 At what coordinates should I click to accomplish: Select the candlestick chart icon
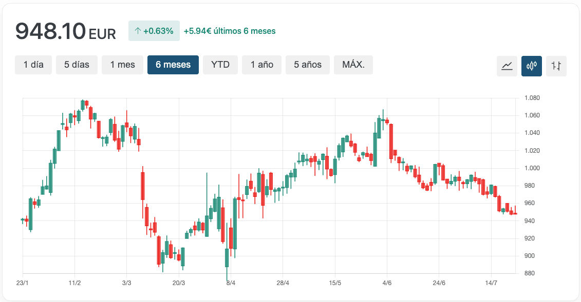point(531,66)
